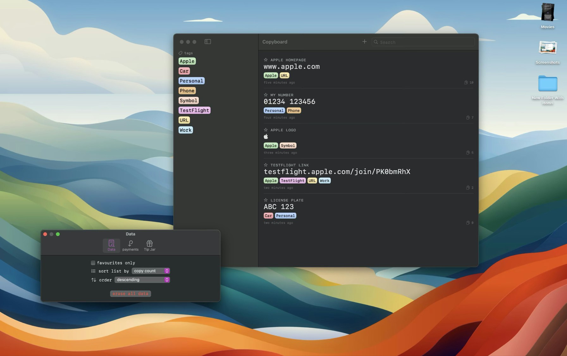Click the Personal tag on License Plate entry

click(x=286, y=216)
